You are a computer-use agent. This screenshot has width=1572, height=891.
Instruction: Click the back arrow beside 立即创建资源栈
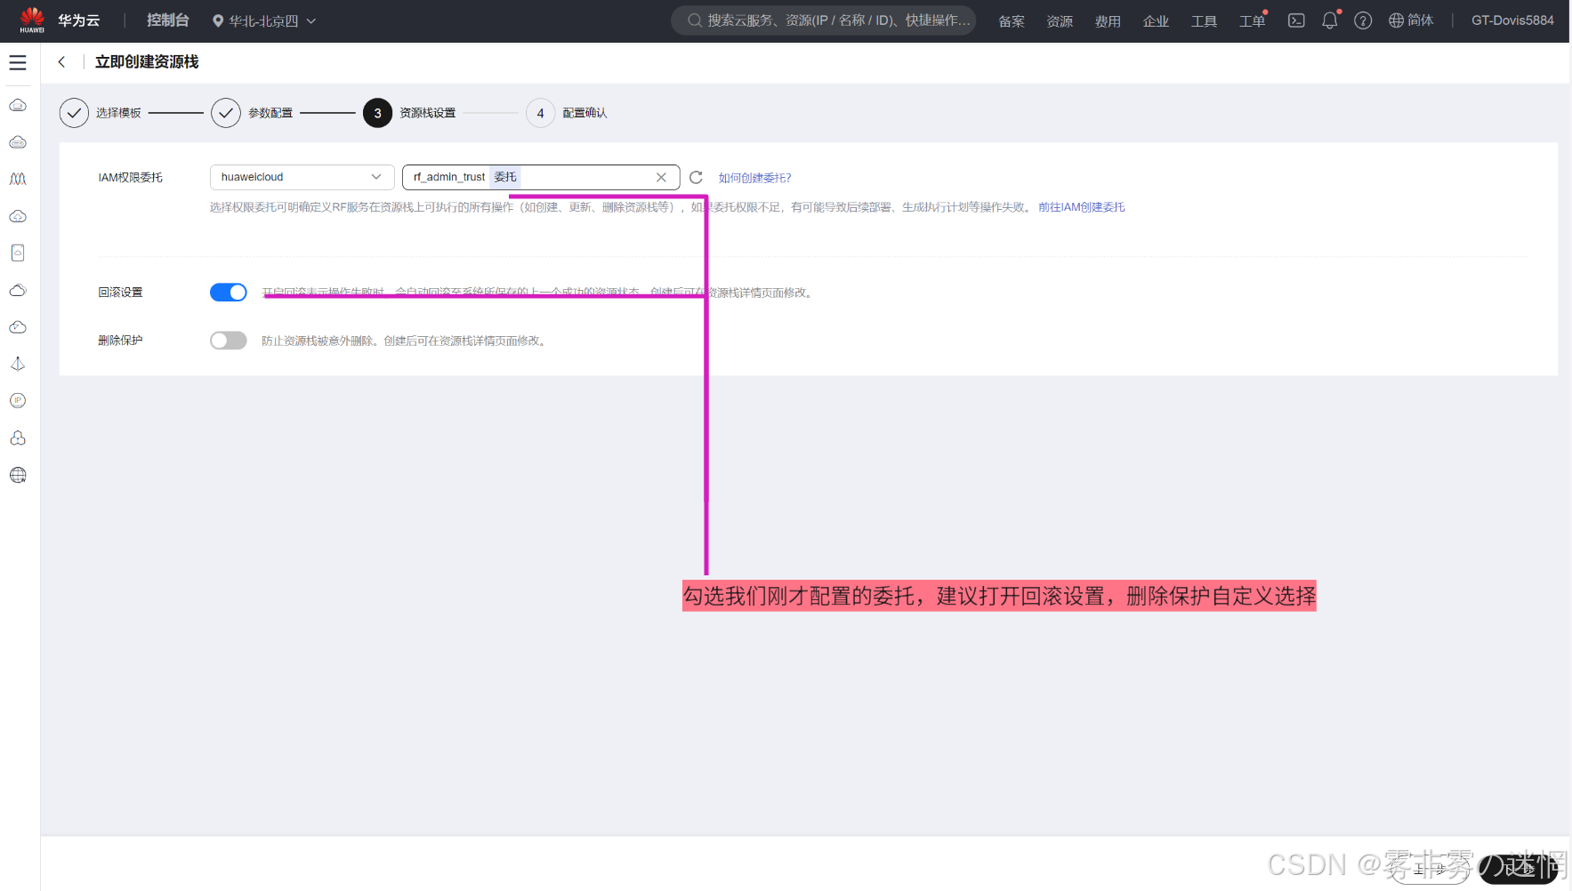tap(61, 62)
